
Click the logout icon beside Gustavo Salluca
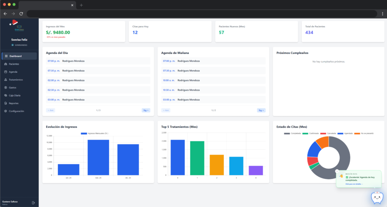(x=33, y=203)
